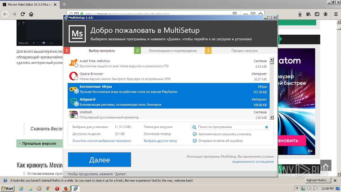
Task: Click the search magnifier icon
Action: coord(194,127)
